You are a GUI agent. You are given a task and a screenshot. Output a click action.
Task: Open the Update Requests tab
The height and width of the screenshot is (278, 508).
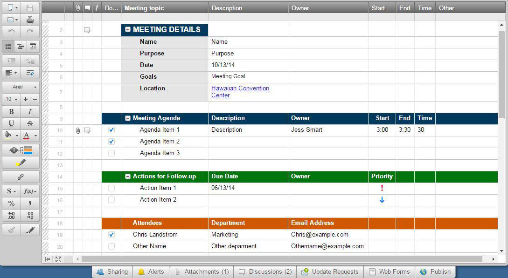pyautogui.click(x=330, y=271)
